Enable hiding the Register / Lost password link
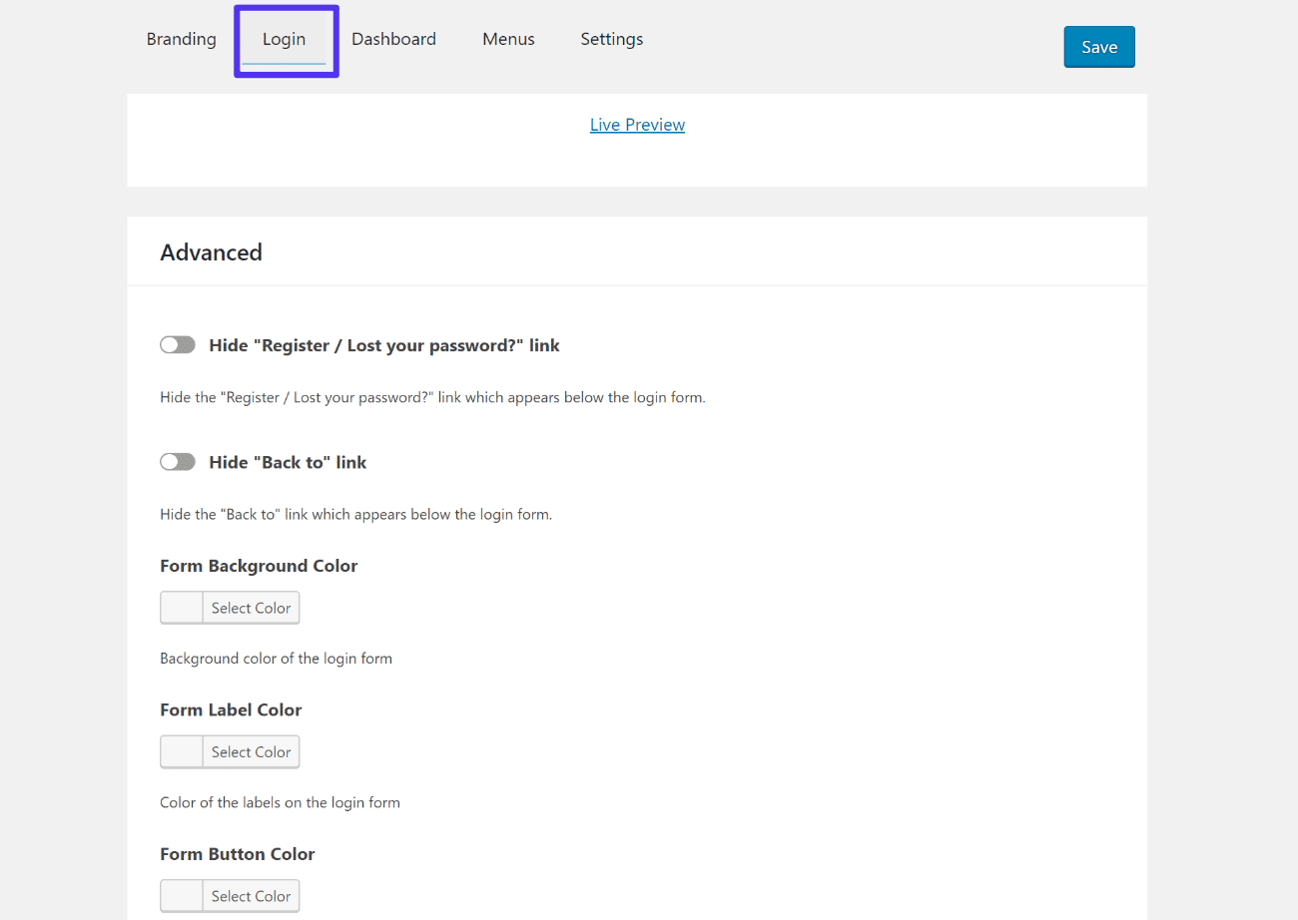This screenshot has height=920, width=1298. click(178, 344)
